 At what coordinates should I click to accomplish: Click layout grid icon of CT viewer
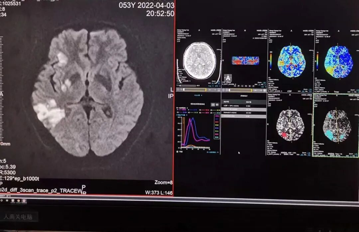coord(219,90)
